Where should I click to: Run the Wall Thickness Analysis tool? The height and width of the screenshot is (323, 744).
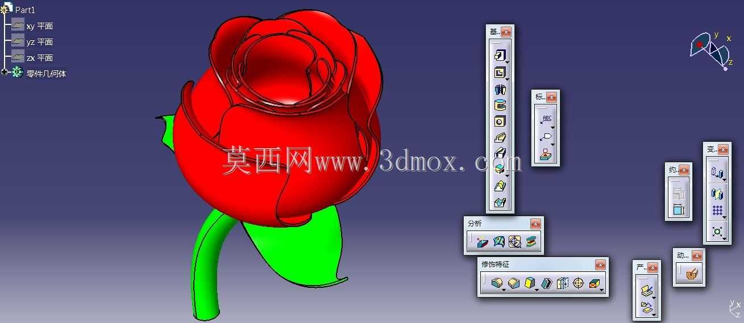[x=531, y=242]
